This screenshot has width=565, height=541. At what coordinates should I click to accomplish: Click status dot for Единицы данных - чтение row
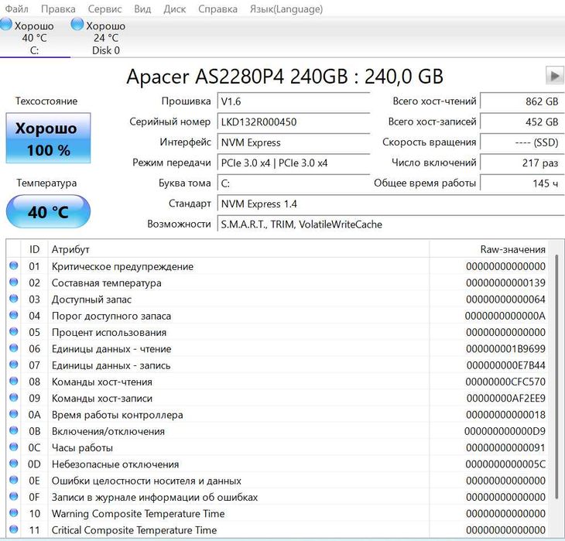pyautogui.click(x=14, y=348)
